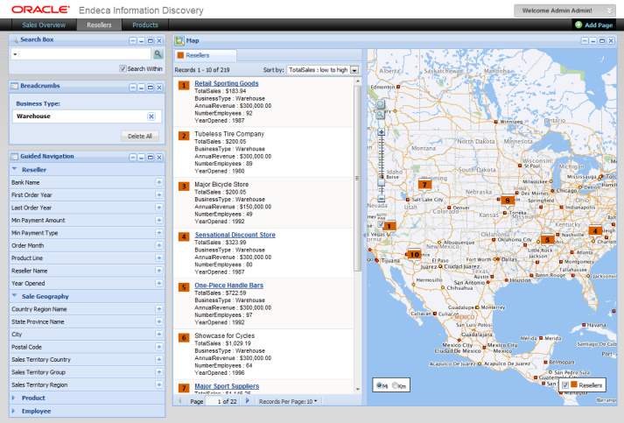Click plus icon beside Year Opened
Viewport: 624px width, 423px height.
coord(158,283)
